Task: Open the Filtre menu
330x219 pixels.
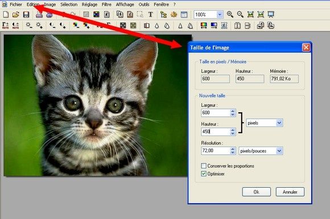Action: click(x=106, y=5)
